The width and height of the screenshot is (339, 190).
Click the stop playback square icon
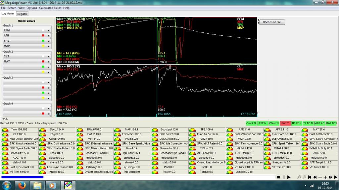(278, 177)
